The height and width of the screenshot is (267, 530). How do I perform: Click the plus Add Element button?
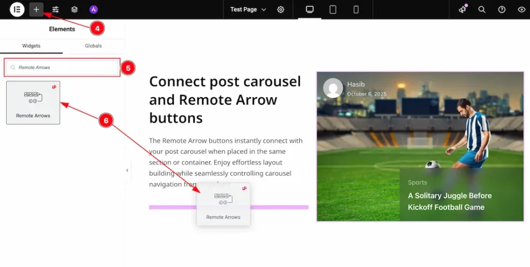point(36,9)
